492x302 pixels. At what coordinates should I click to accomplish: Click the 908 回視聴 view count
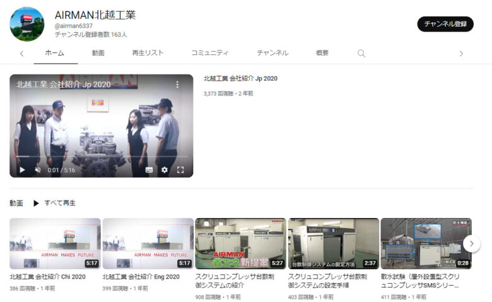pos(208,297)
